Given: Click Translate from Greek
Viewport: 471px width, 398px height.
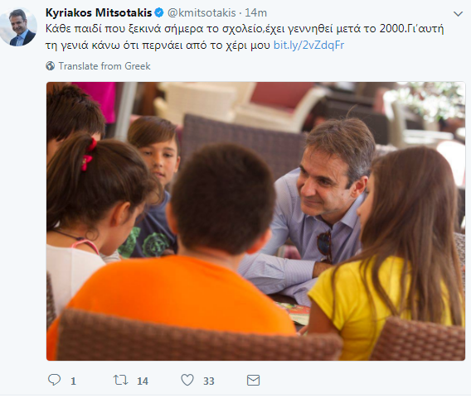Looking at the screenshot, I should pos(104,66).
